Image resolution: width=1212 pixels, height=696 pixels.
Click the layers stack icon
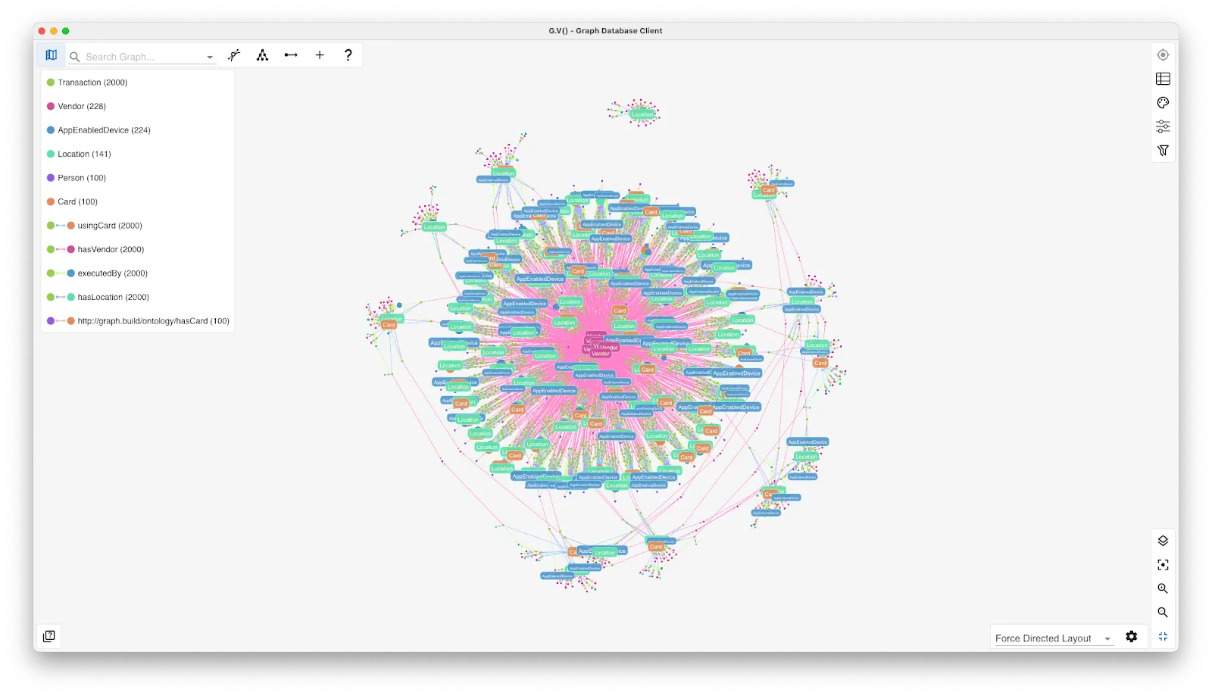pos(1163,541)
